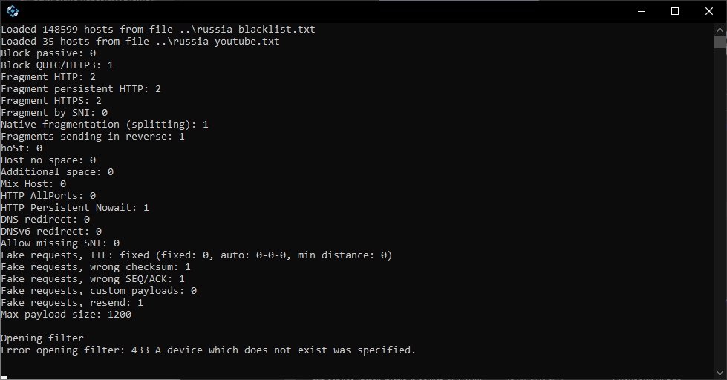Screen dimensions: 727x380
Task: Click the 'Allow missing SNI: 0' line
Action: coord(60,243)
